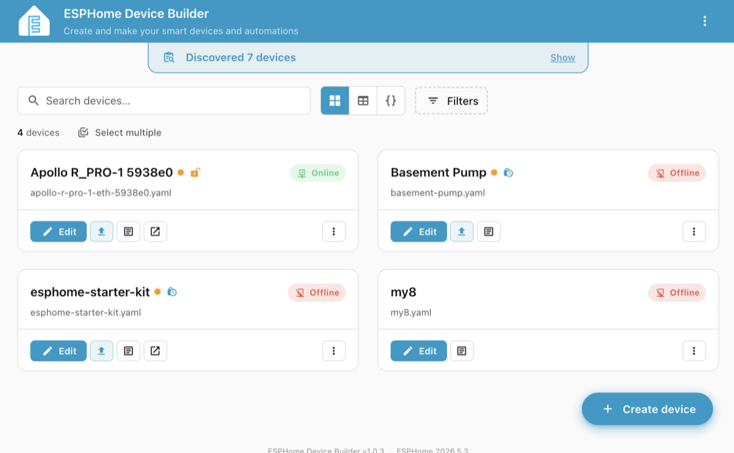Click the Online status badge on Apollo

pos(318,173)
